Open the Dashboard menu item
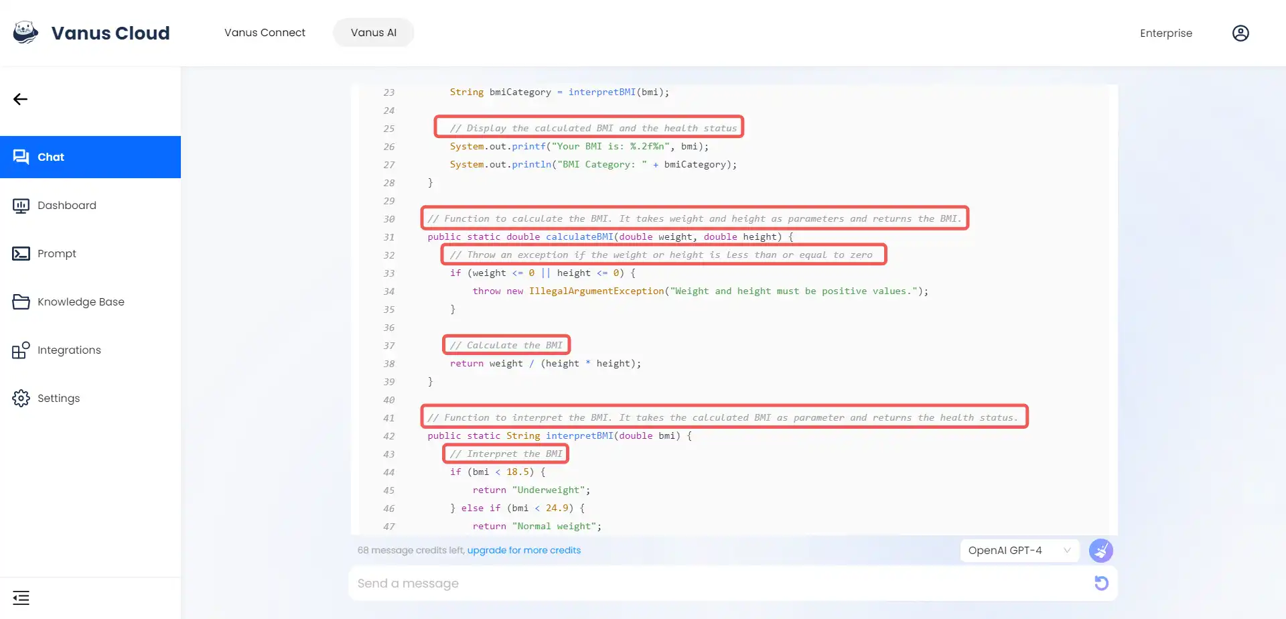The image size is (1286, 619). [x=90, y=205]
